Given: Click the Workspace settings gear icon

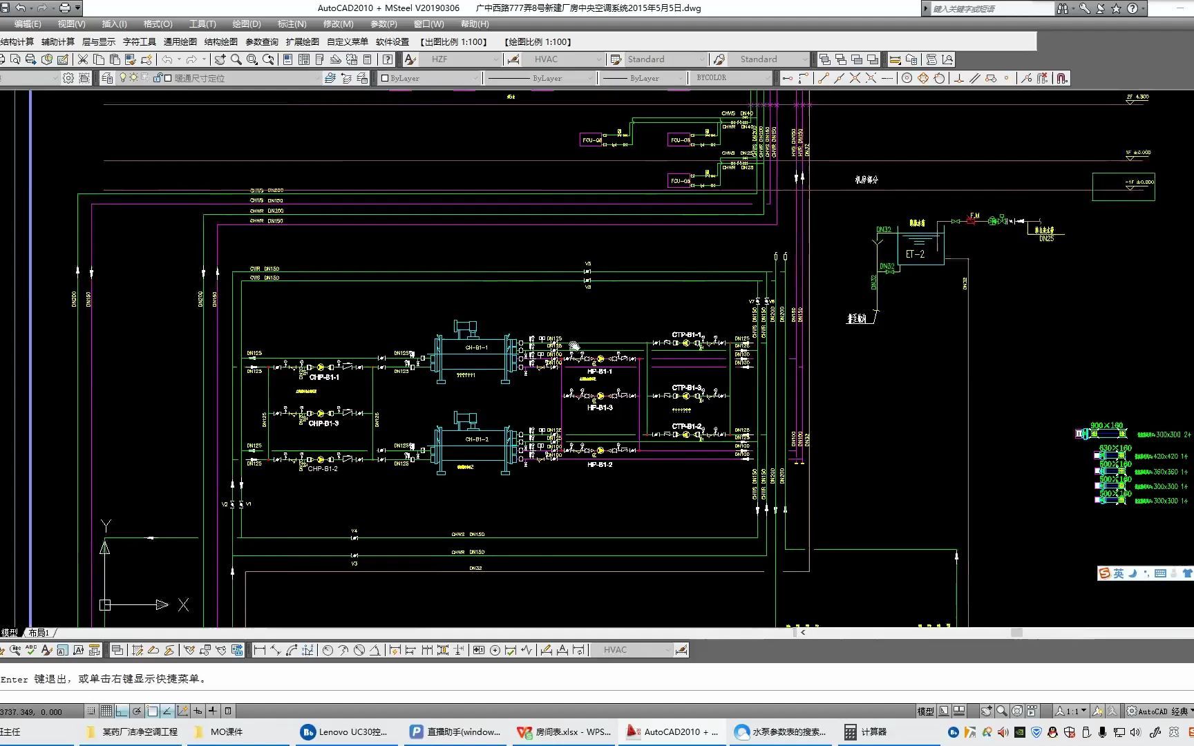Looking at the screenshot, I should [68, 78].
